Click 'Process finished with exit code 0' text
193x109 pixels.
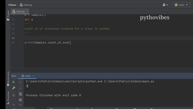click(x=53, y=95)
